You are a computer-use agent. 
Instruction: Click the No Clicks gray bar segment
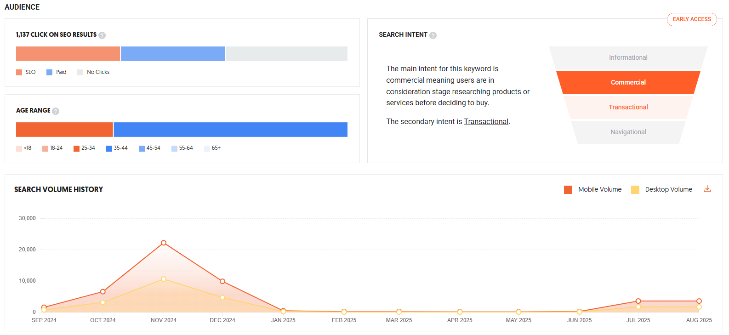coord(286,54)
